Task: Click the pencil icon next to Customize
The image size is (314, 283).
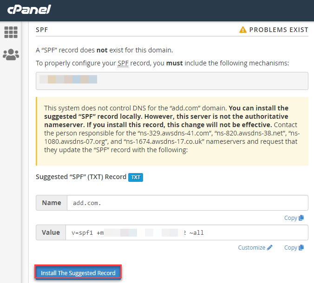Action: [x=269, y=247]
